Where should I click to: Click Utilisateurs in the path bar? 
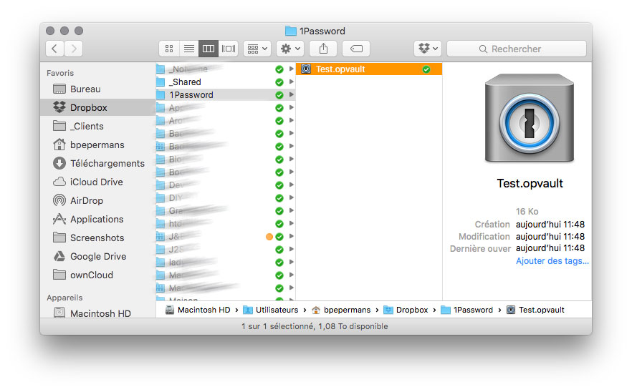point(271,310)
